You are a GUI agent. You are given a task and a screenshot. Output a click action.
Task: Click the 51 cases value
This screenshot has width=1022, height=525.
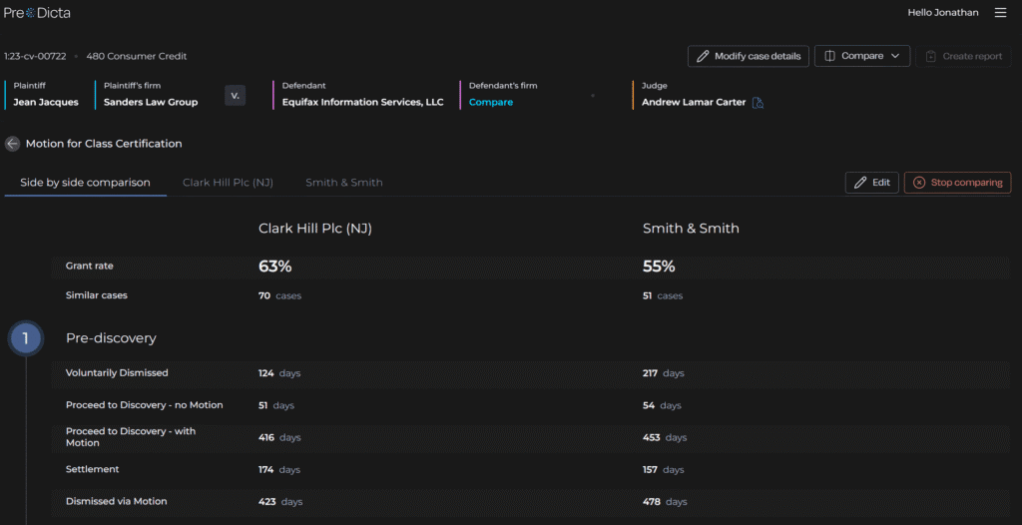(663, 296)
